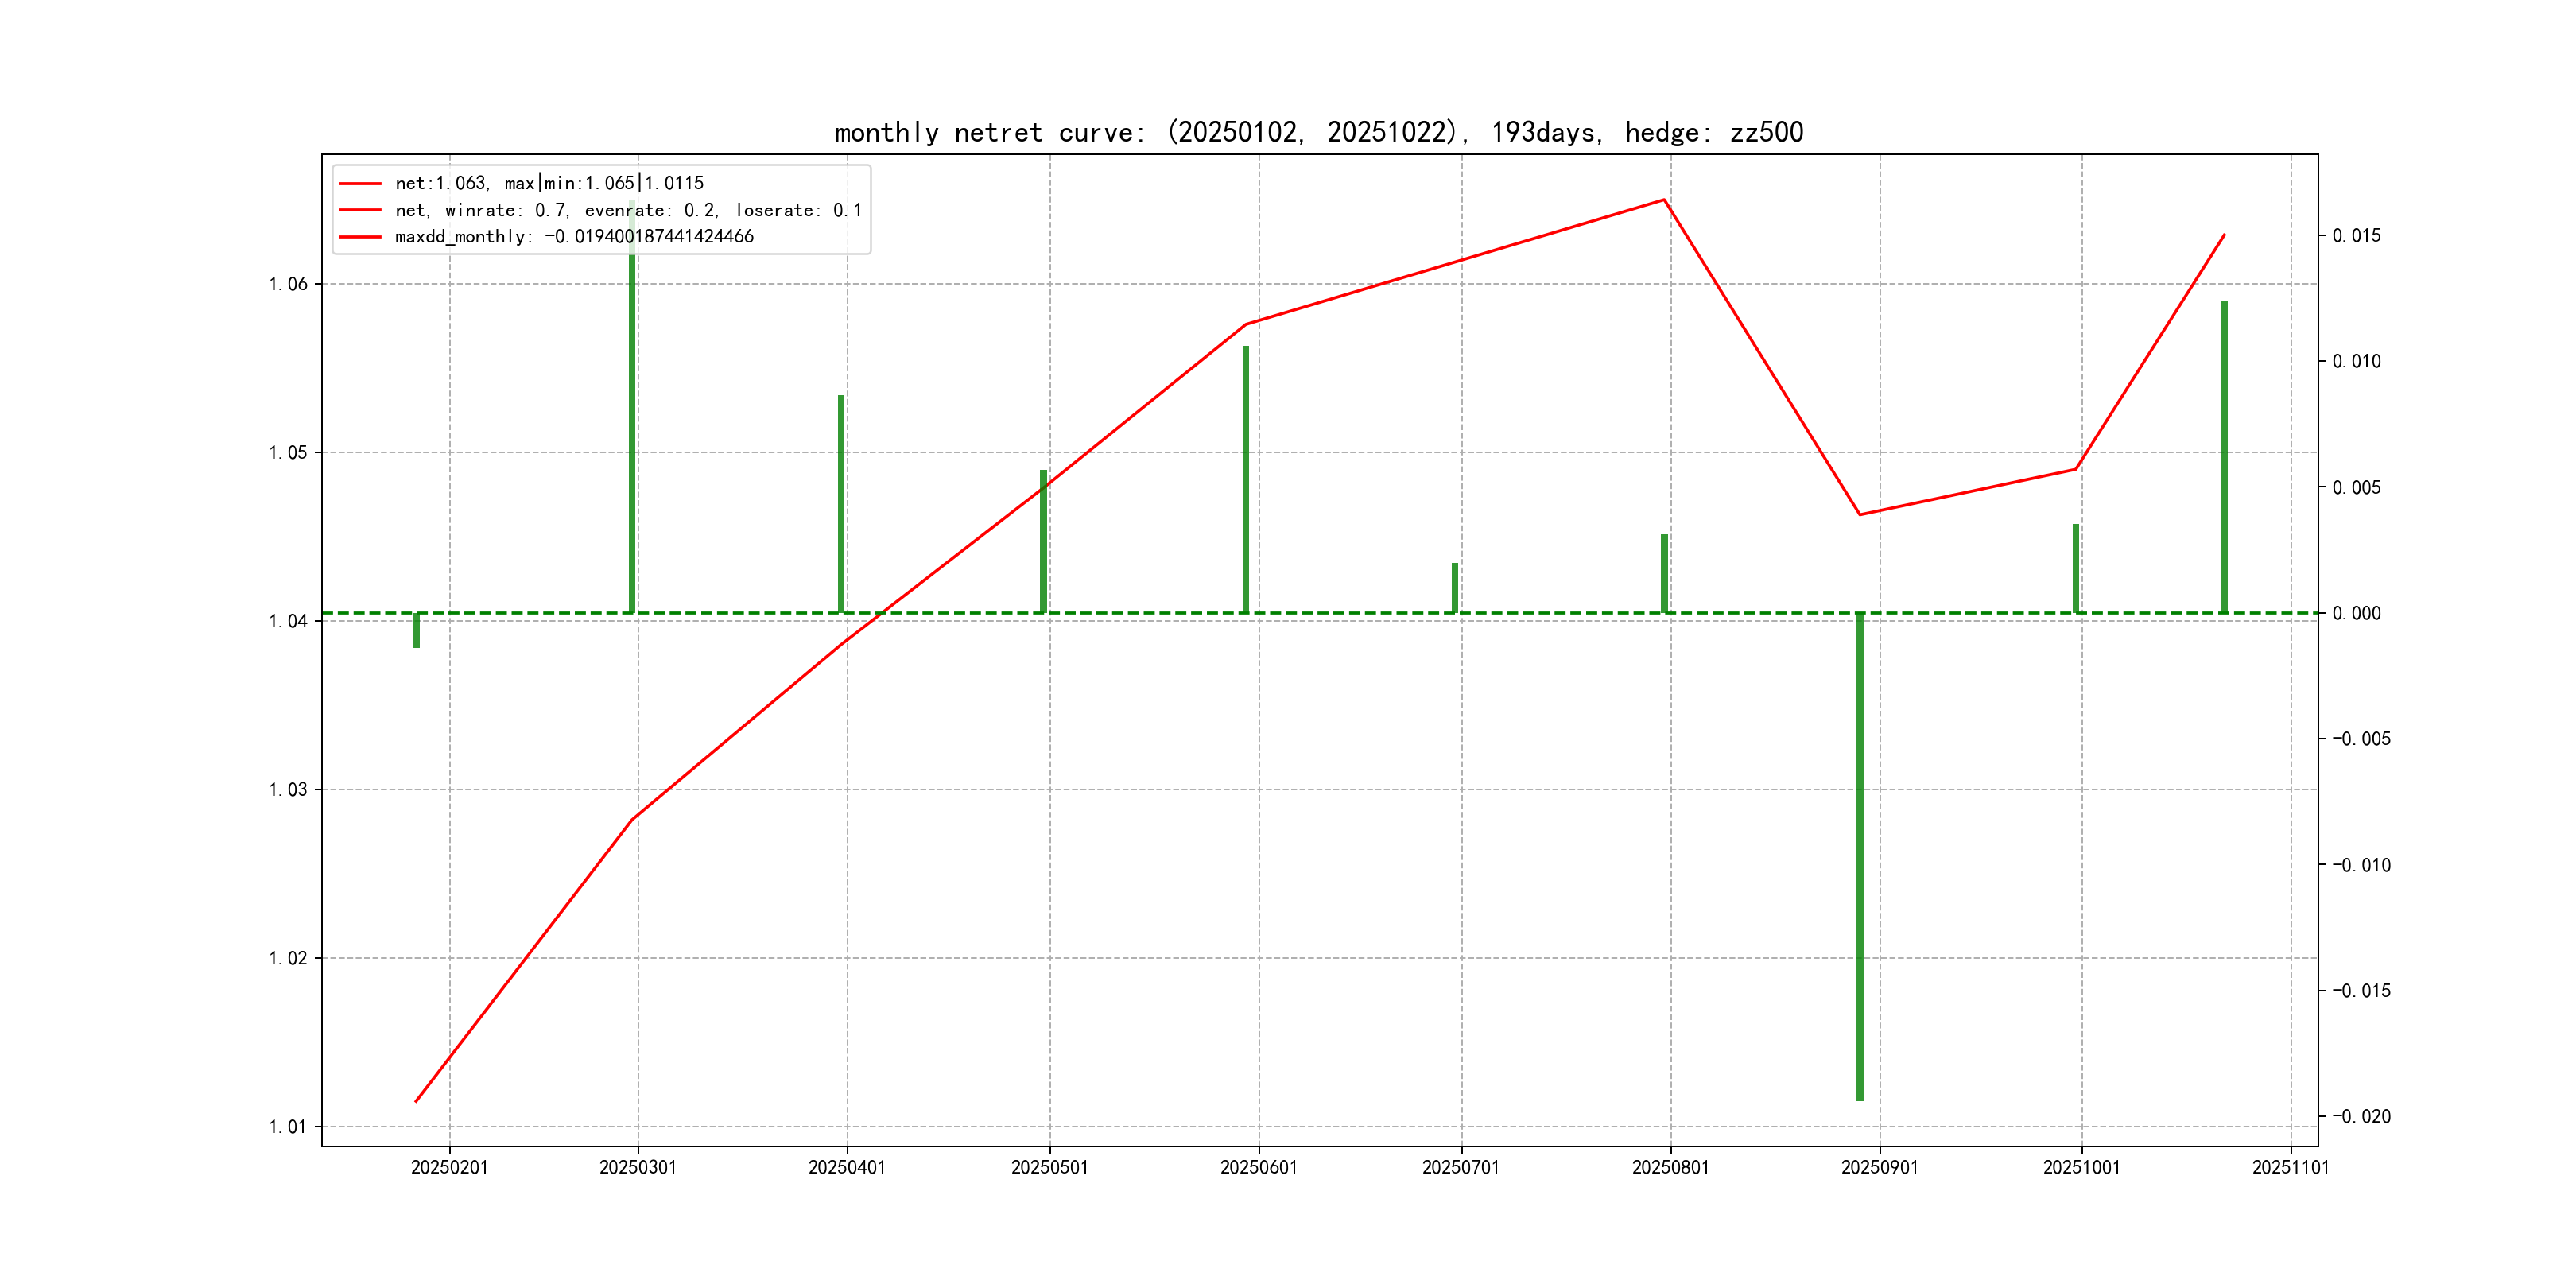Click the chart title text
The height and width of the screenshot is (1288, 2576).
click(1318, 132)
